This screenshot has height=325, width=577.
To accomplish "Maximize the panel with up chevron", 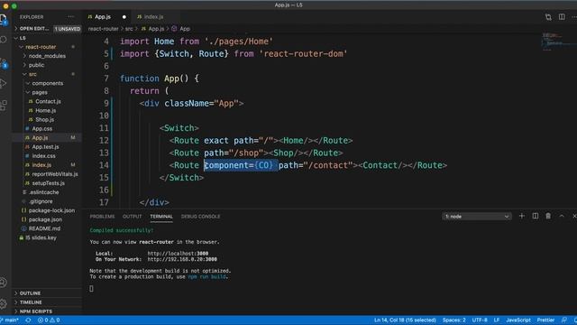I will coord(562,217).
